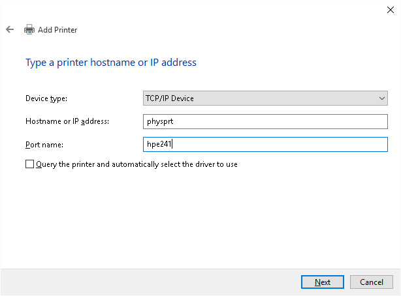Click the printer icon beside Add Printer
The height and width of the screenshot is (296, 401).
[29, 29]
